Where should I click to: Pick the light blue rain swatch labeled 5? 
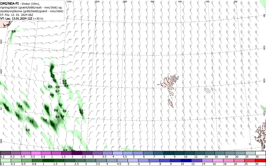pyautogui.click(x=133, y=160)
